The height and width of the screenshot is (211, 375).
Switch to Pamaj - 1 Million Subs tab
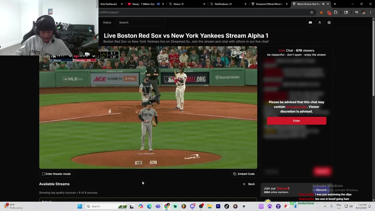click(x=144, y=4)
